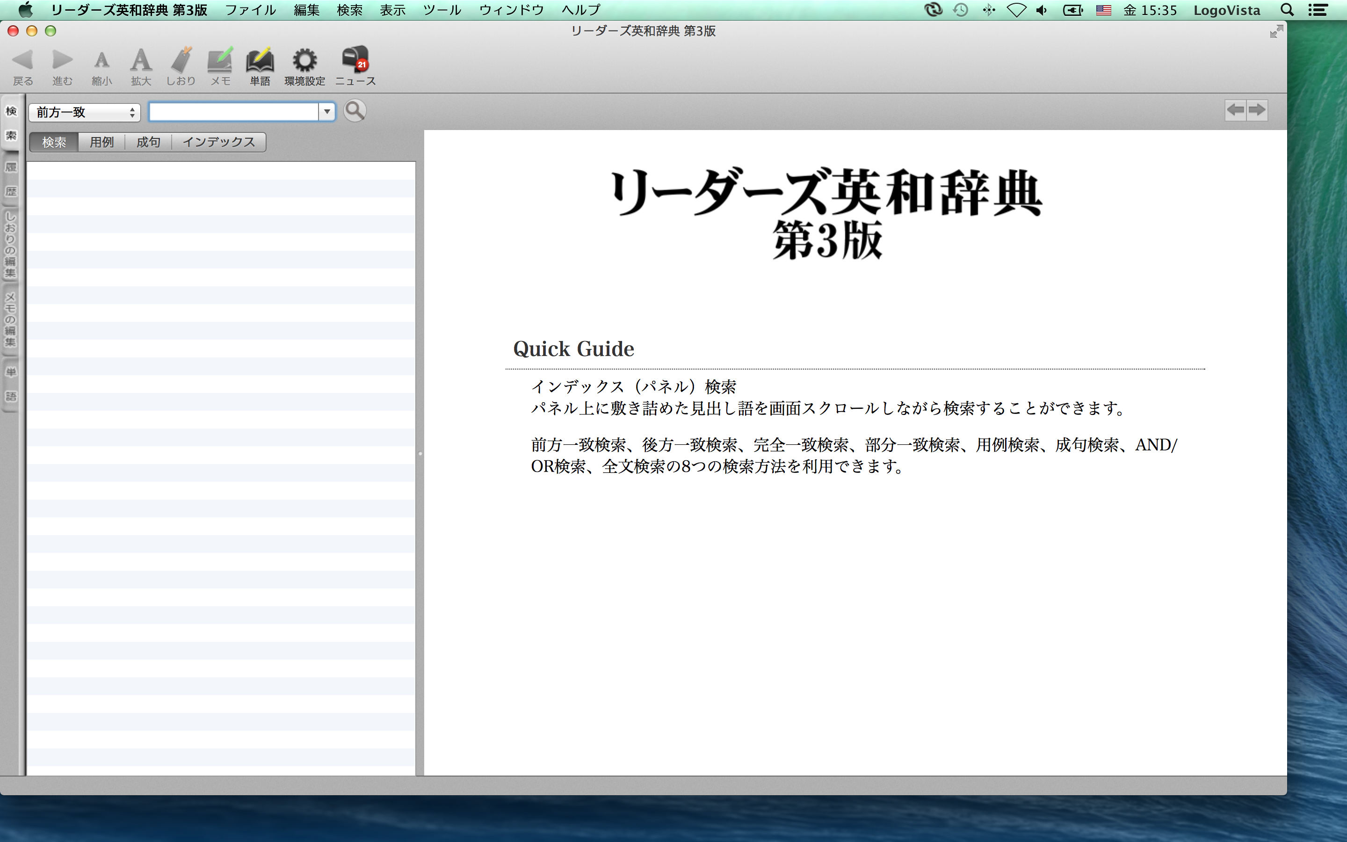
Task: Go to previous entry with left arrow
Action: [x=1235, y=110]
